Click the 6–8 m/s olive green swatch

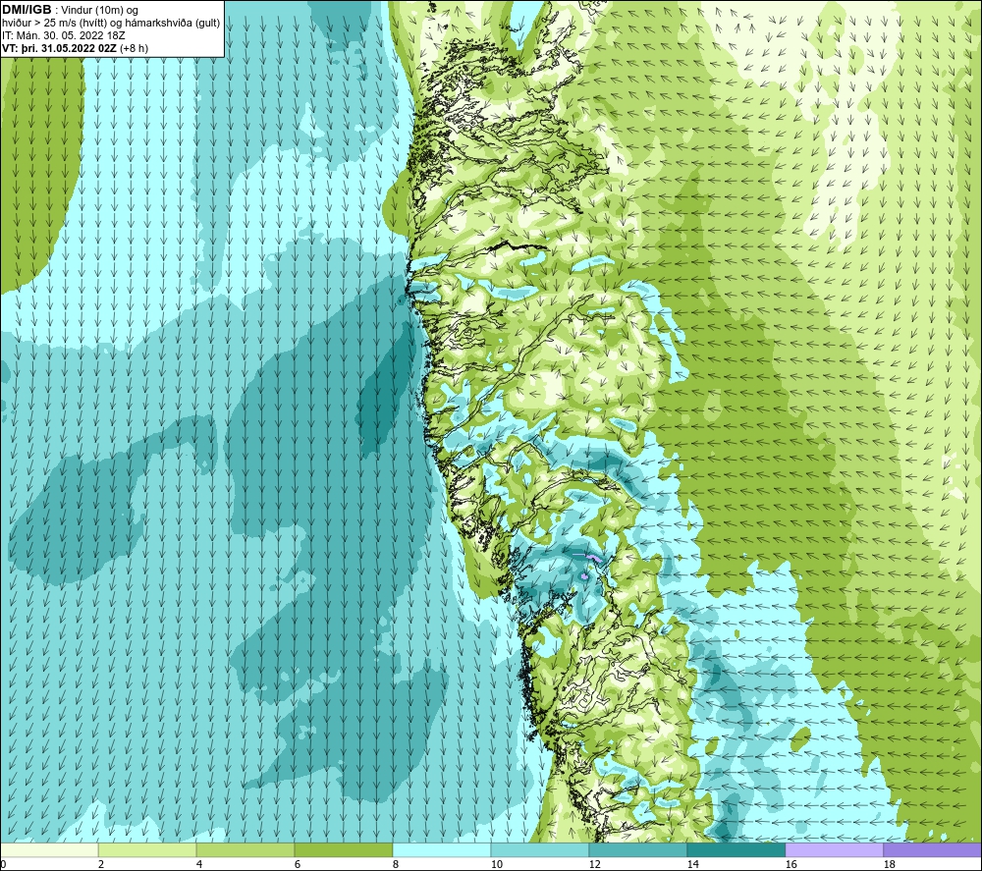click(343, 850)
